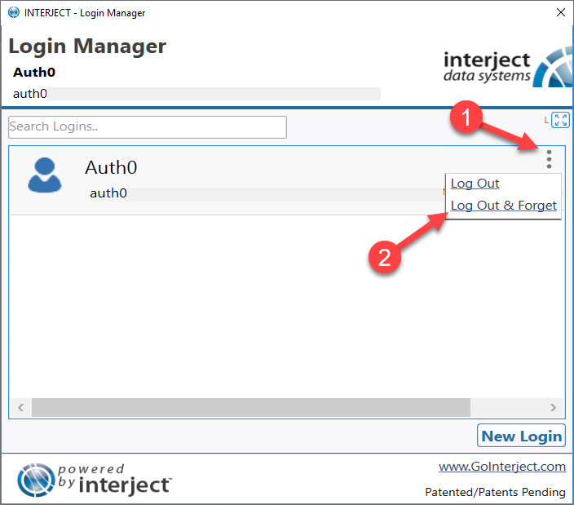Click the interject data systems logo
The height and width of the screenshot is (505, 574).
(508, 68)
